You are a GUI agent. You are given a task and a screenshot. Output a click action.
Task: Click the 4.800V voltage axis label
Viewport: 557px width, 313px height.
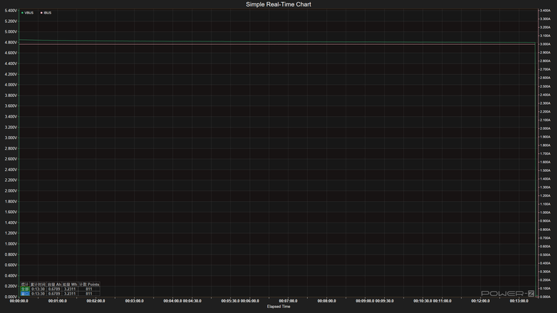coord(11,42)
